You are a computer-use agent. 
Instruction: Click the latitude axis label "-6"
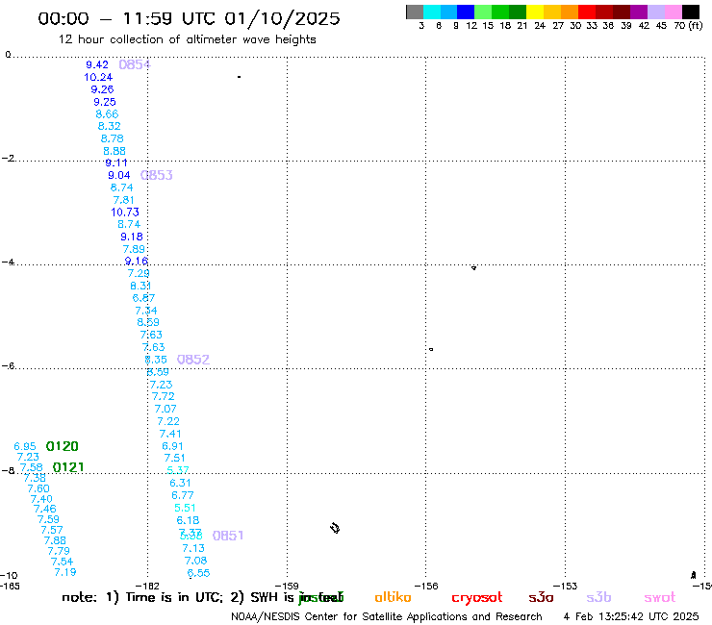coord(8,365)
